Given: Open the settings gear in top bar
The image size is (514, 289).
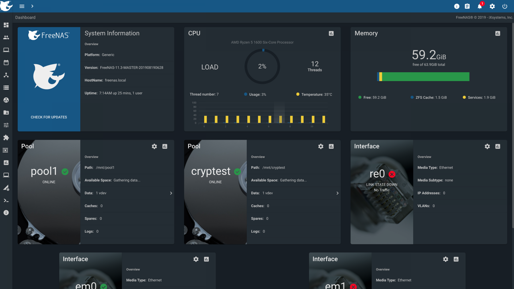Looking at the screenshot, I should (x=492, y=6).
